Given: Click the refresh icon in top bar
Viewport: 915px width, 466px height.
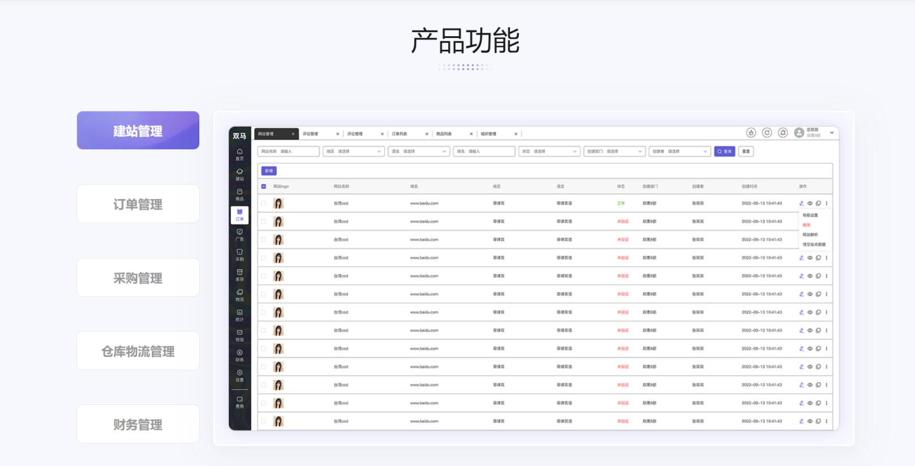Looking at the screenshot, I should 767,133.
